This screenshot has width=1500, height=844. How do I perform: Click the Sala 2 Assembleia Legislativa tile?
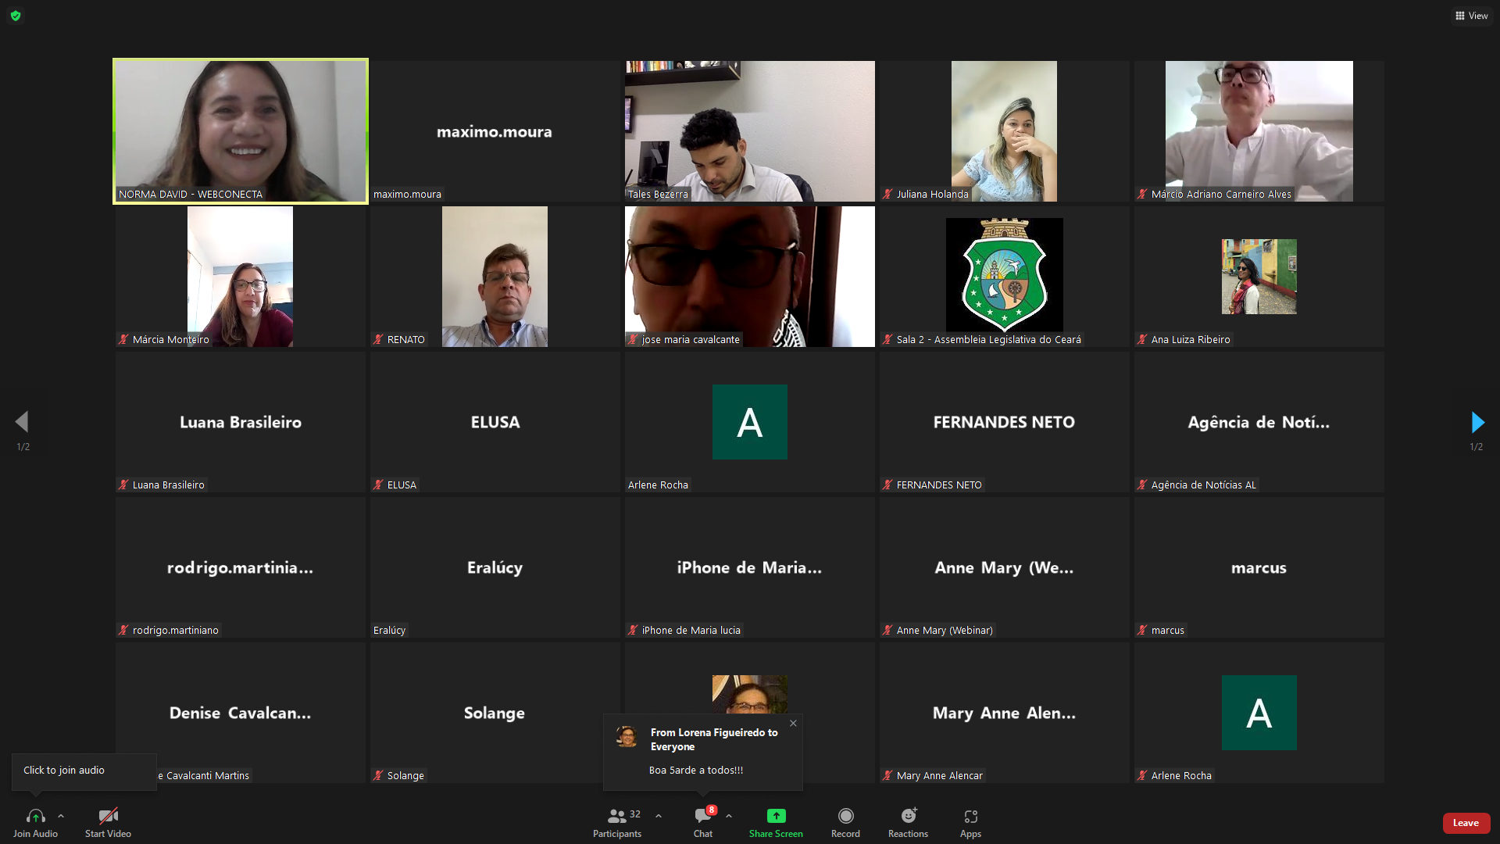(x=1004, y=276)
